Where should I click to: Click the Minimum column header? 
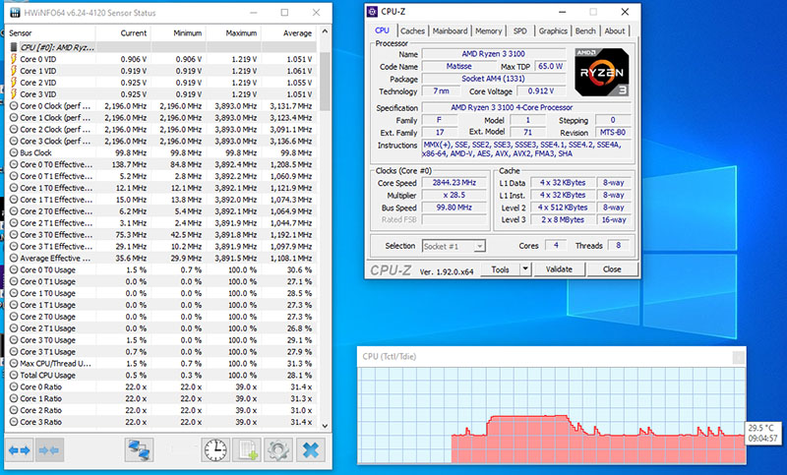coord(178,33)
